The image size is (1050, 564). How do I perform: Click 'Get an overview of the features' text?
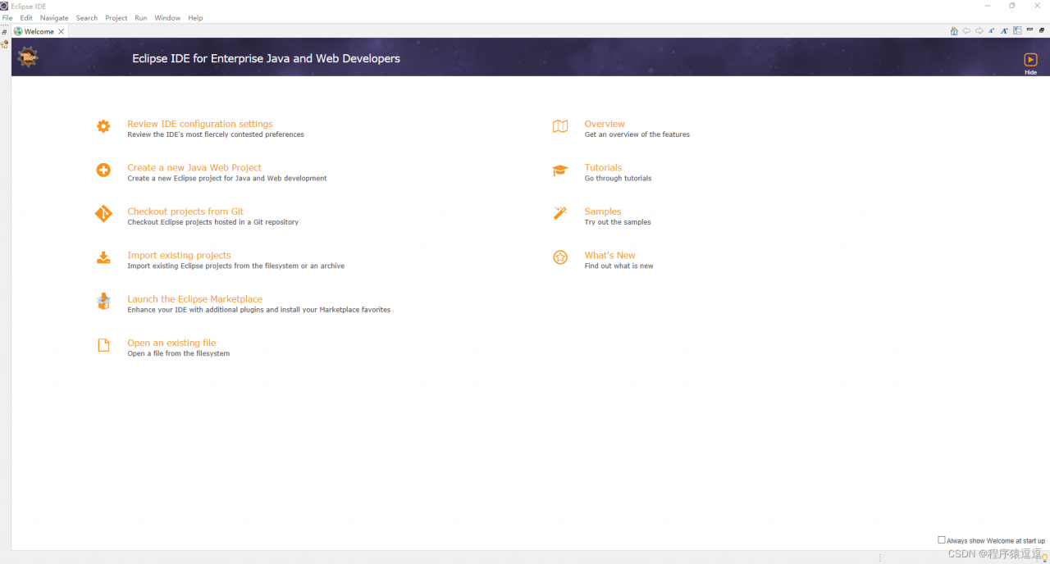pyautogui.click(x=637, y=134)
